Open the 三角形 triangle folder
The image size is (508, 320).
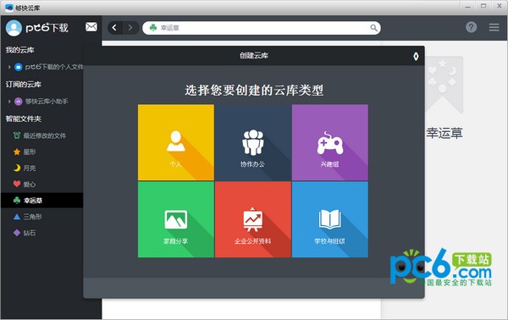[41, 217]
